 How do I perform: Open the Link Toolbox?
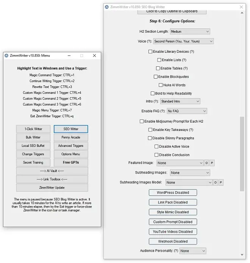pos(52,179)
